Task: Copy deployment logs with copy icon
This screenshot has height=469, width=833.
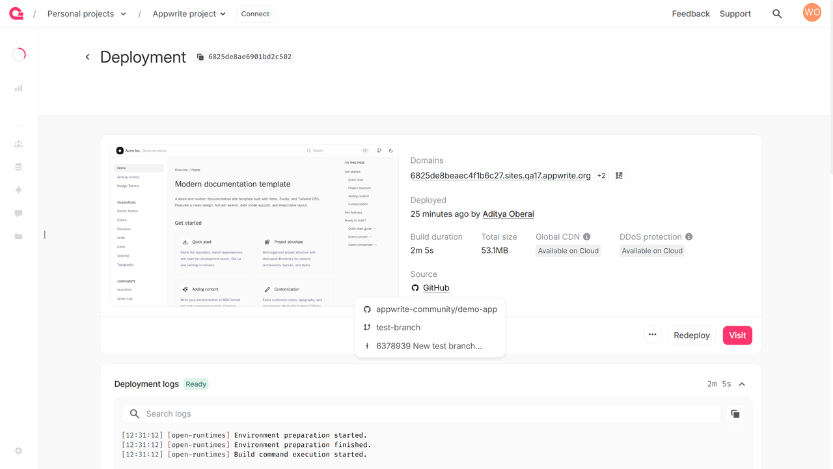Action: [x=735, y=414]
